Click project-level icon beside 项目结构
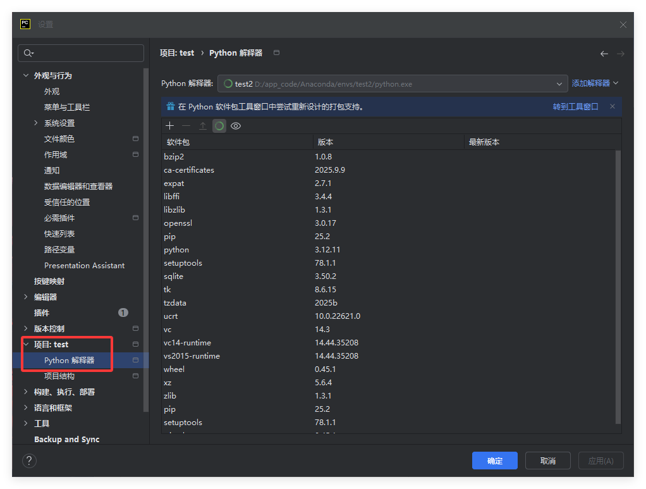 [x=135, y=376]
